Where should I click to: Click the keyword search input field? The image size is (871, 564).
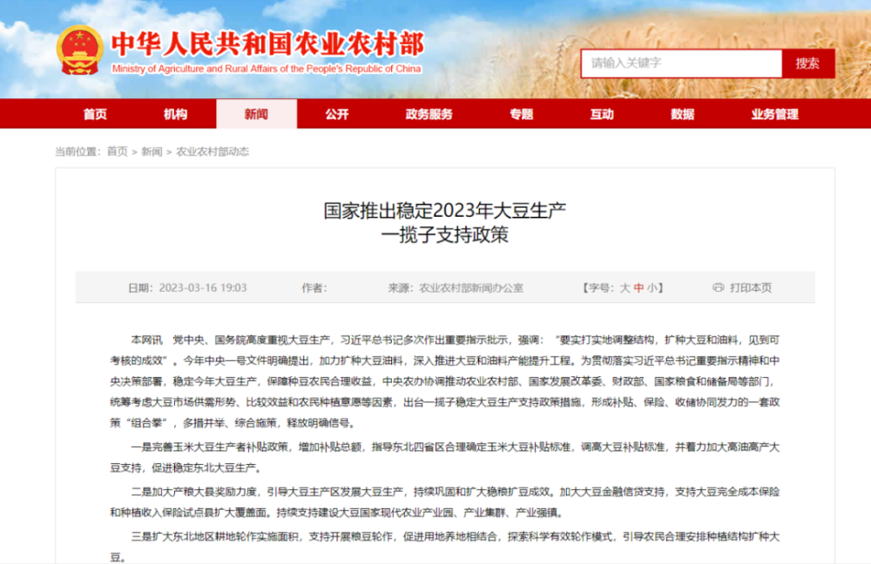pos(682,64)
